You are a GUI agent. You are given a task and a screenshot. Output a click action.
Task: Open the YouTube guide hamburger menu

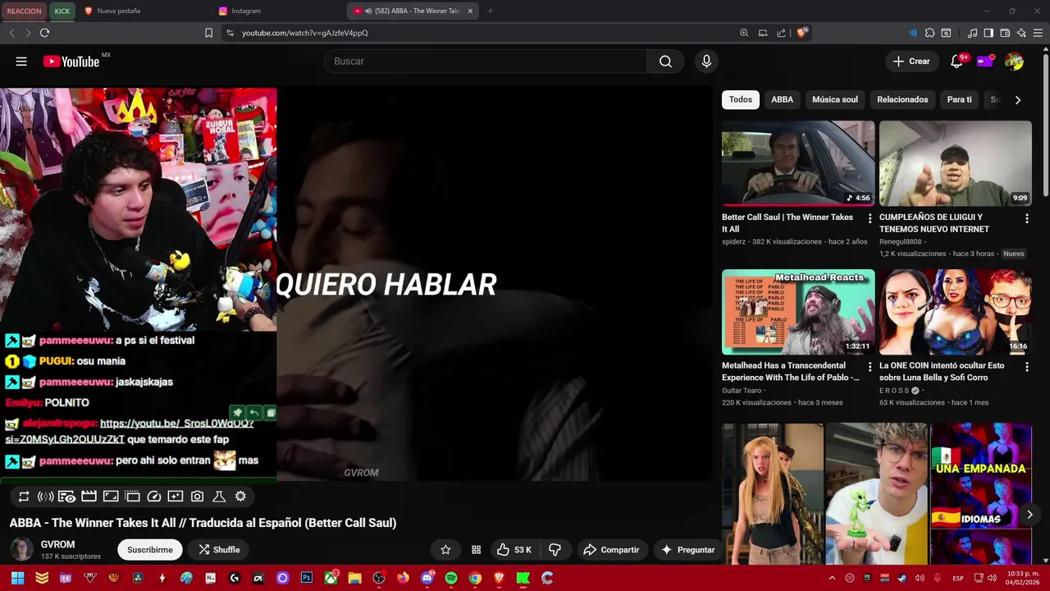pyautogui.click(x=21, y=62)
